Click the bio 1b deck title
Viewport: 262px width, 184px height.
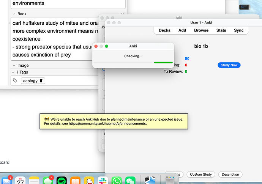coord(201,46)
